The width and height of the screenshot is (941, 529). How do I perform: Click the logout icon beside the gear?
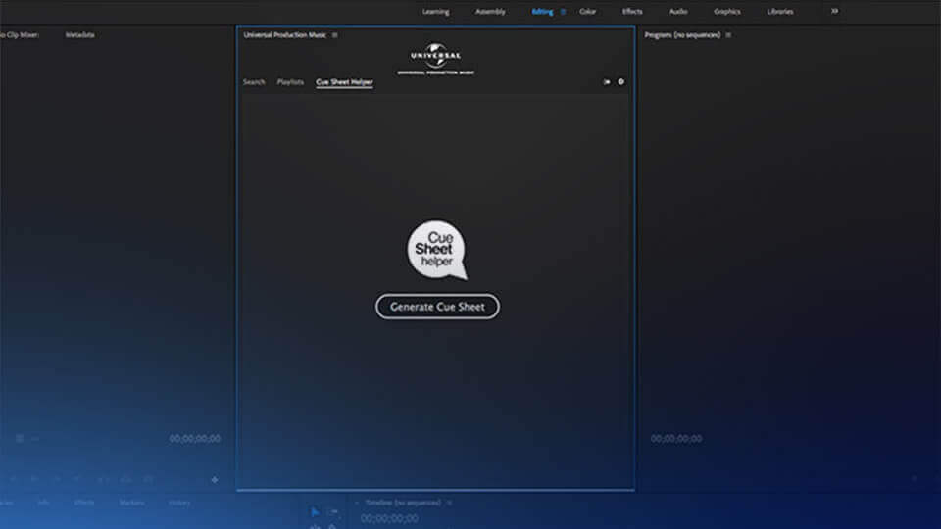click(x=607, y=82)
